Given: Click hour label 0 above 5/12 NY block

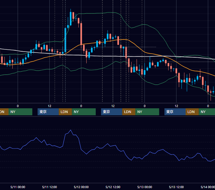Looking at the screenshot, I should (144, 106).
